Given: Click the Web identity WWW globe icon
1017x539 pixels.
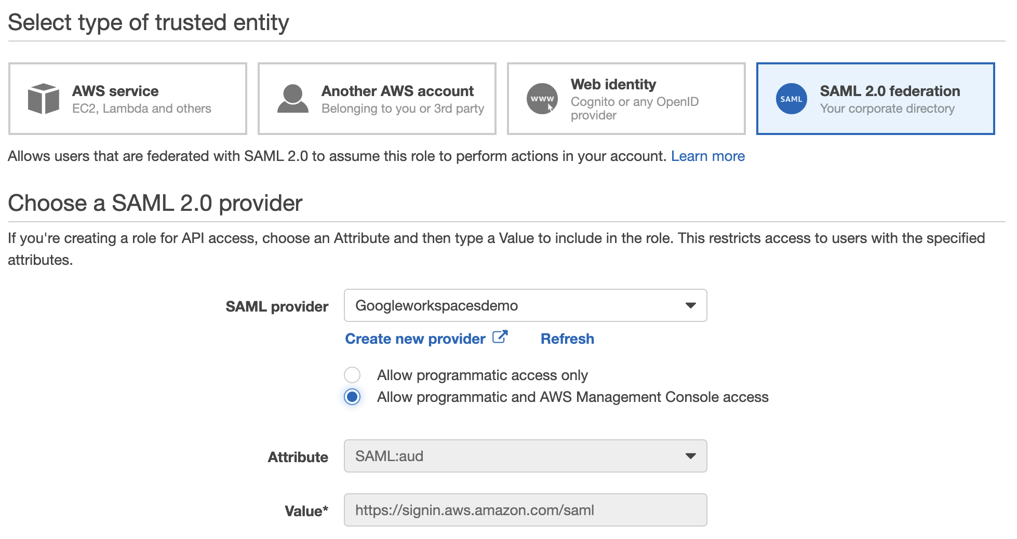Looking at the screenshot, I should coord(542,99).
